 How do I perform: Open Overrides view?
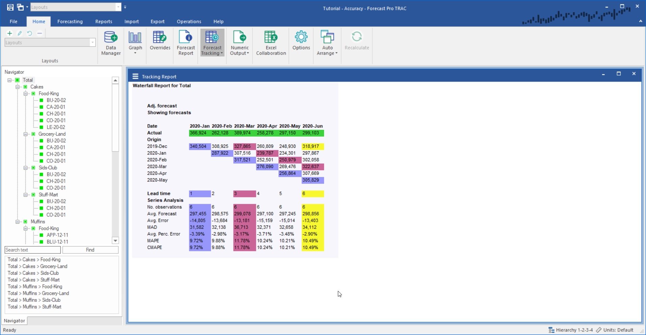[x=160, y=41]
